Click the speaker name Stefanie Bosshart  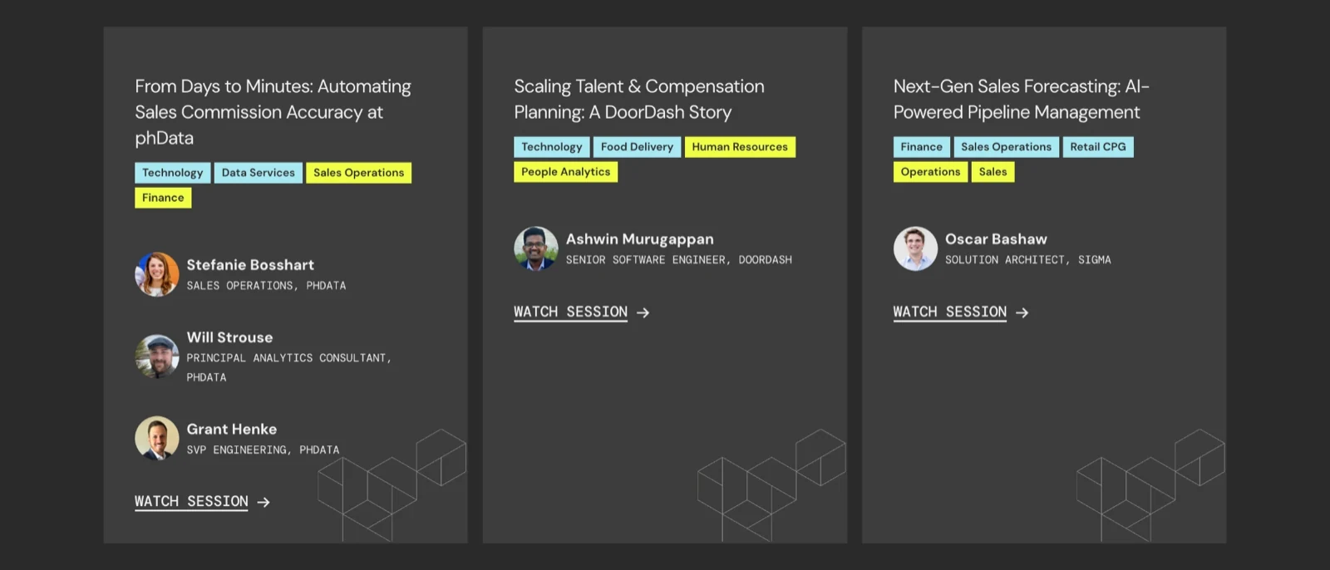250,265
